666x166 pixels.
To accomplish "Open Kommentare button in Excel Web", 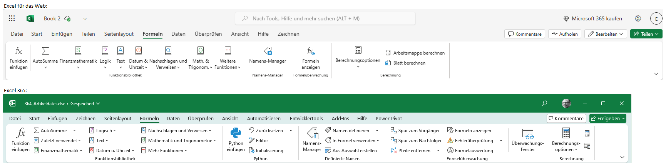I will 525,34.
